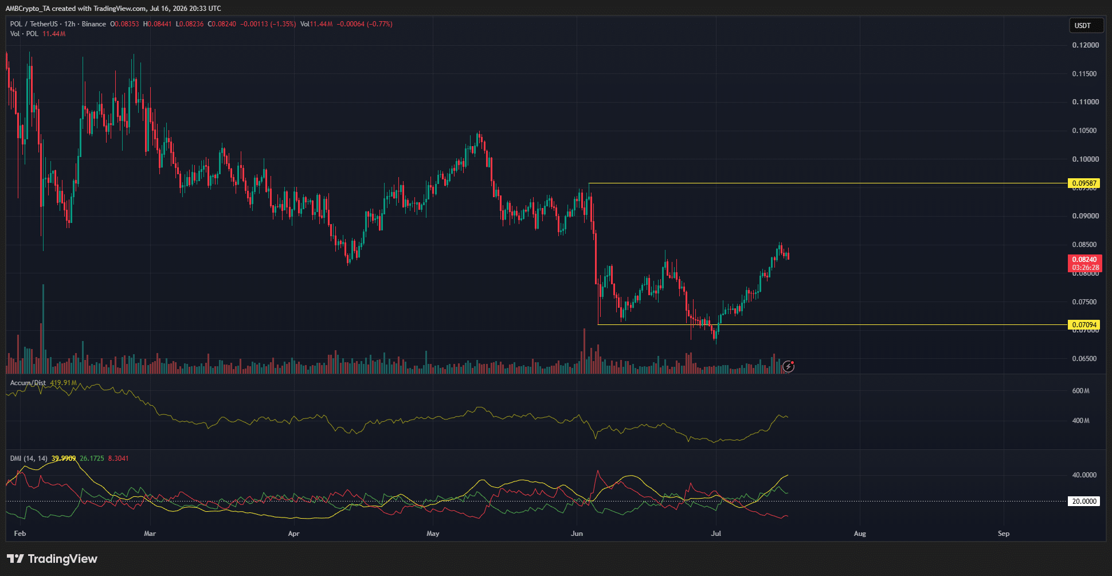Click the Jul label on time axis
Viewport: 1112px width, 576px height.
[x=716, y=534]
